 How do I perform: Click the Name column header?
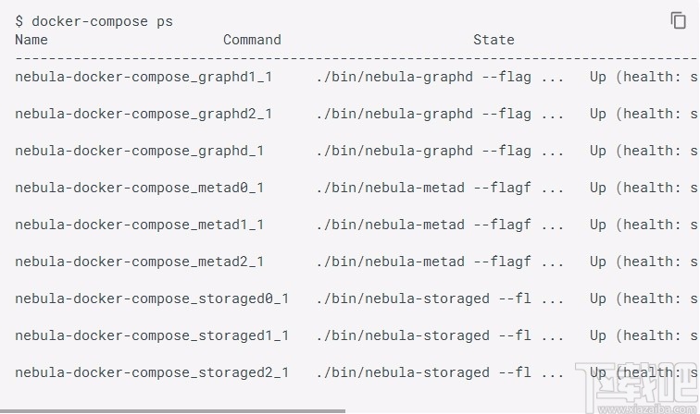coord(31,40)
